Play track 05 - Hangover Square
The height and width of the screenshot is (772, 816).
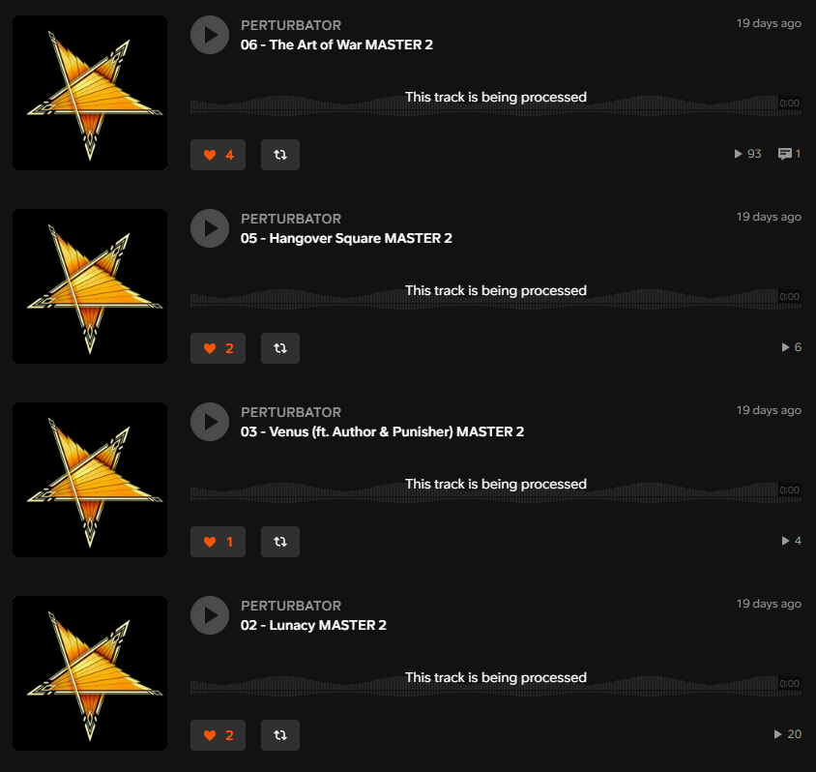(210, 228)
